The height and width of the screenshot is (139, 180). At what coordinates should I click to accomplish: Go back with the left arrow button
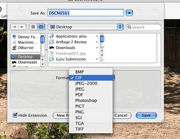[x=14, y=27]
